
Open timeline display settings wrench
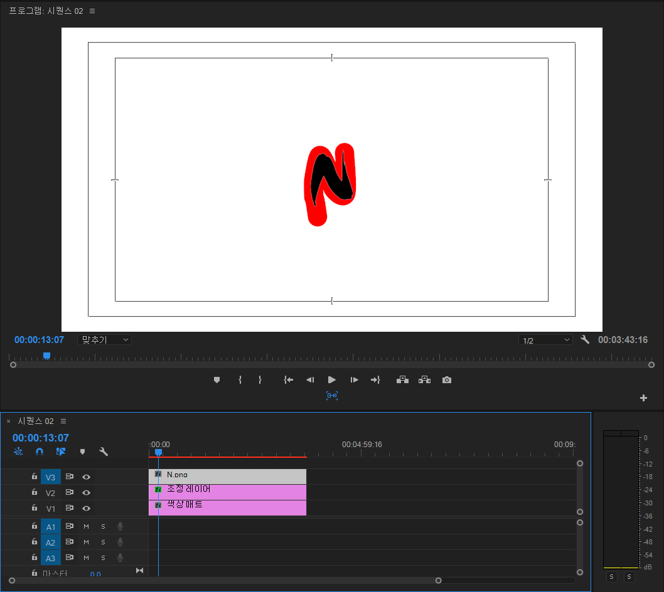[104, 452]
